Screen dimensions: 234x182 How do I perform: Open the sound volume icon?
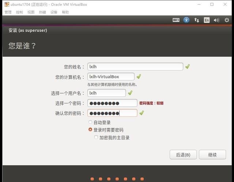[216, 20]
